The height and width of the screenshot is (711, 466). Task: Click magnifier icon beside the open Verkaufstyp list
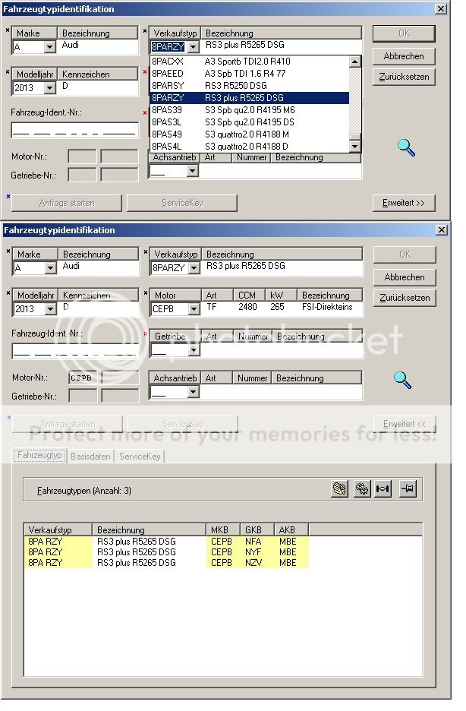[407, 147]
